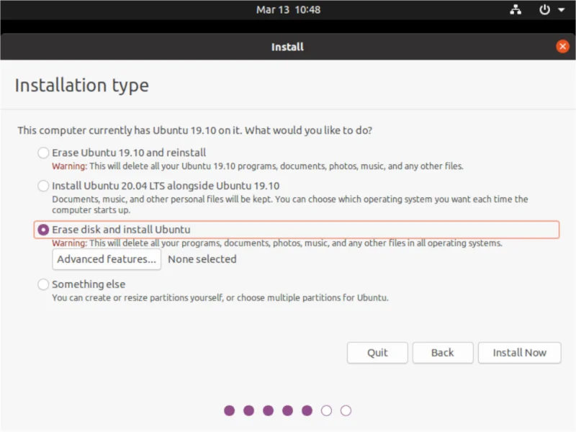
Task: Open the network status icon
Action: coord(516,9)
